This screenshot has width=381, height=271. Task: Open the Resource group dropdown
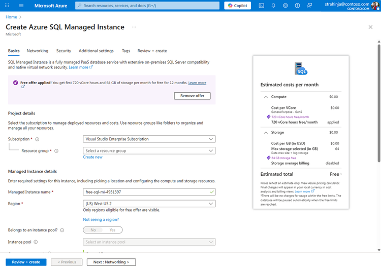[x=149, y=151]
